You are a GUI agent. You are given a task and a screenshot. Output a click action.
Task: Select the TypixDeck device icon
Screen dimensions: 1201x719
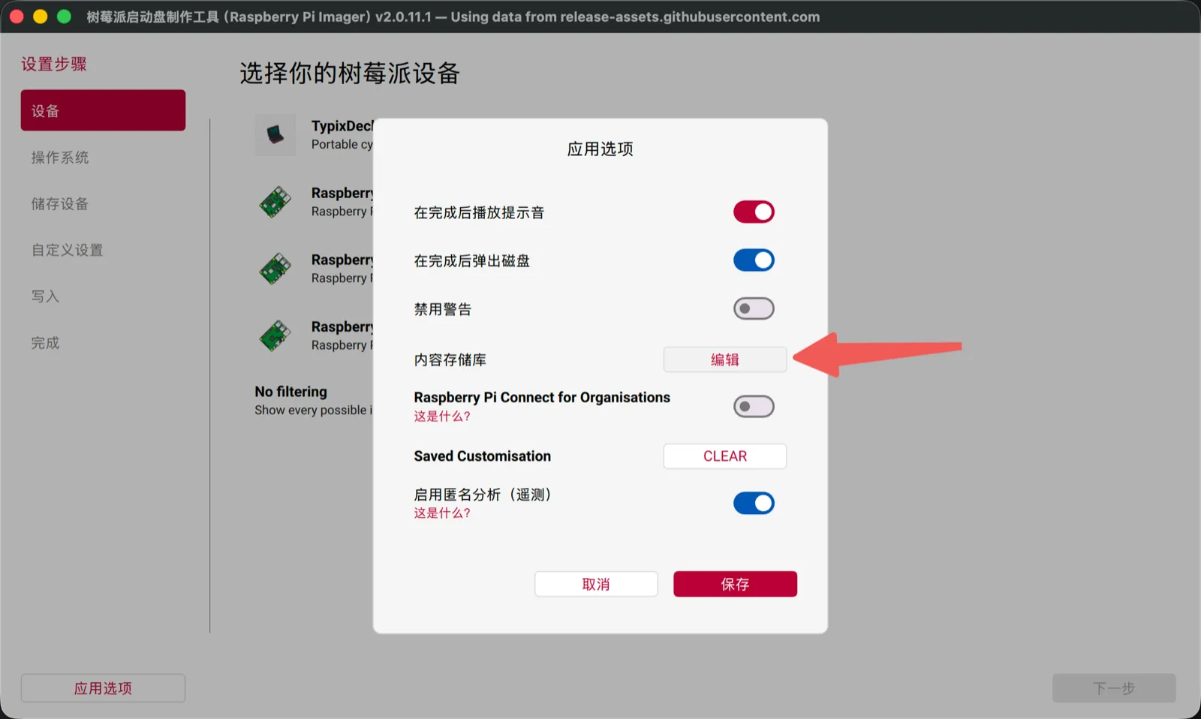point(275,135)
